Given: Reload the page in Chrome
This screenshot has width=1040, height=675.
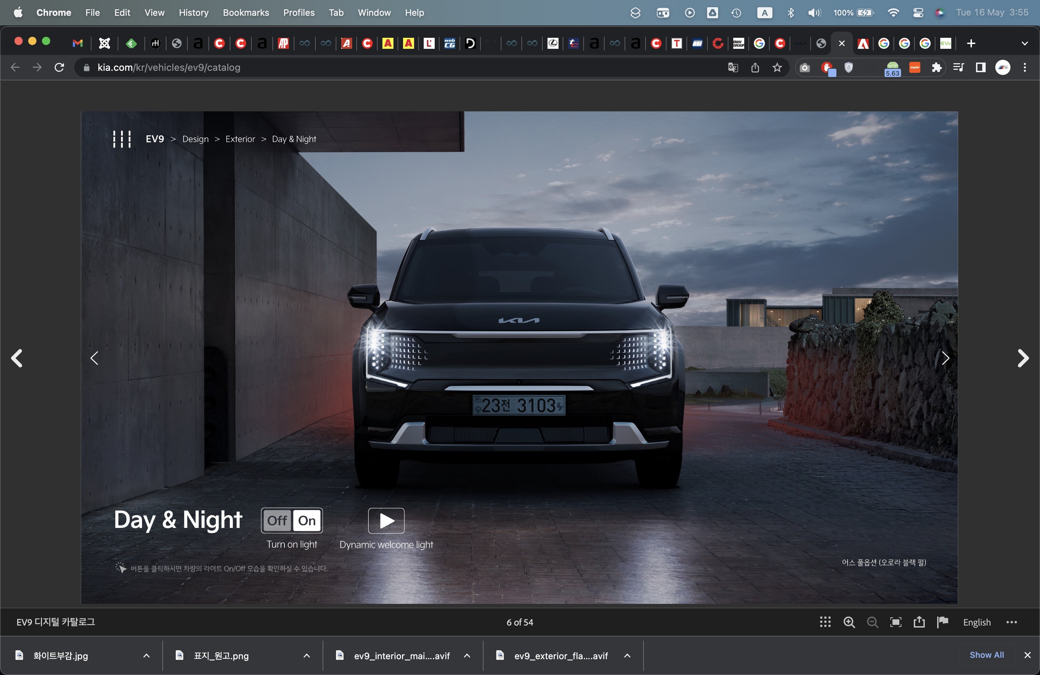Looking at the screenshot, I should 59,67.
